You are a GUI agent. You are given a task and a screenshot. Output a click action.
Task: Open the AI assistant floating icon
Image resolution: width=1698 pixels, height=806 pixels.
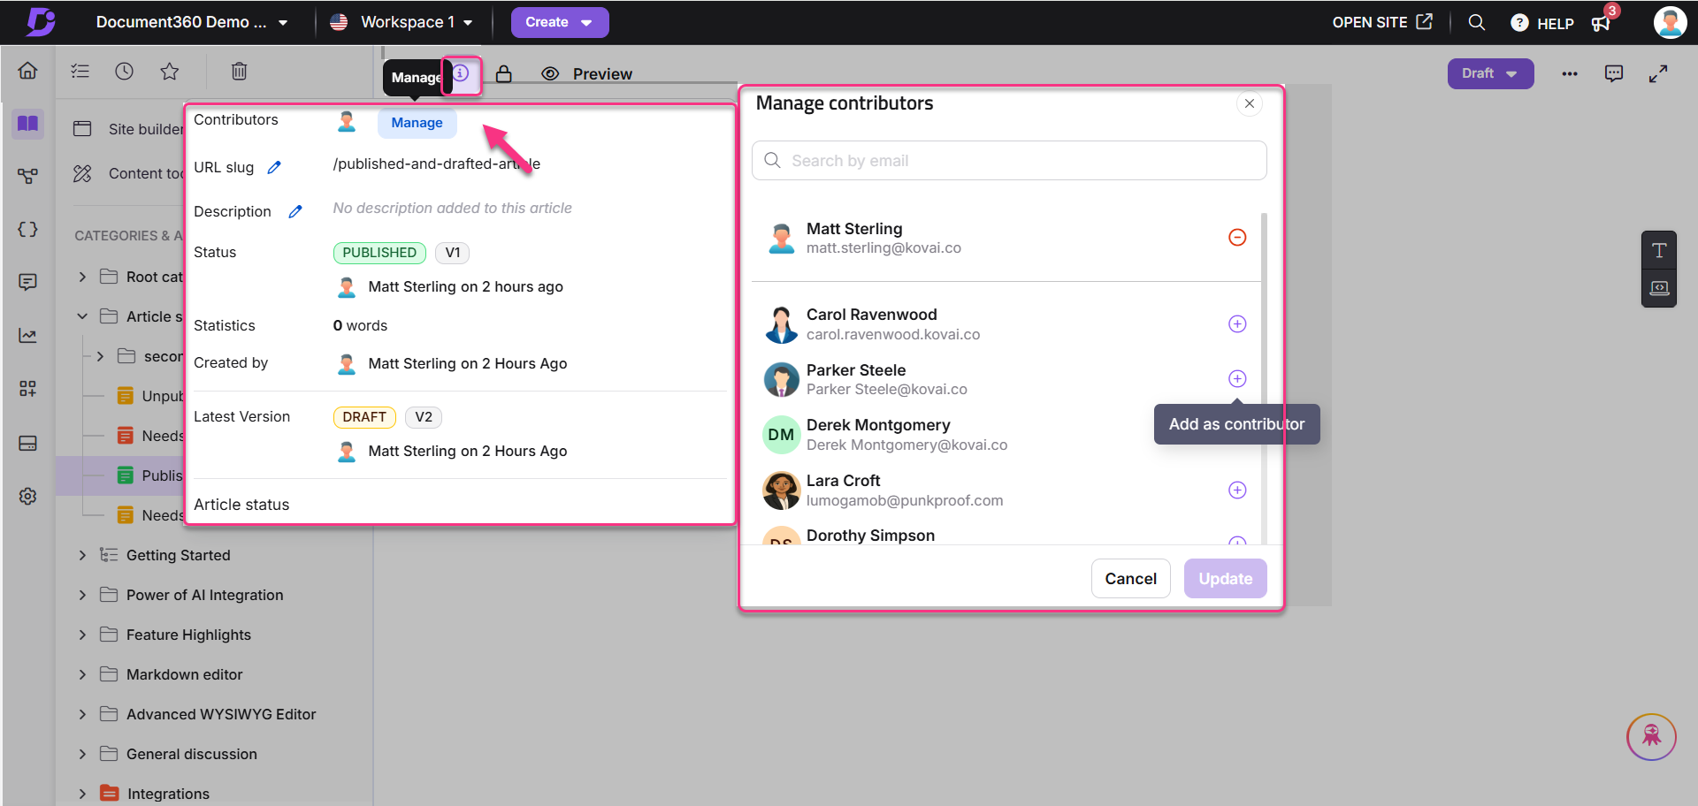pos(1651,736)
